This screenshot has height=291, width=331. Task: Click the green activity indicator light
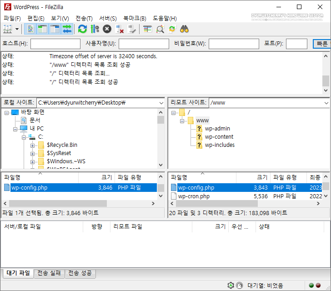click(311, 286)
